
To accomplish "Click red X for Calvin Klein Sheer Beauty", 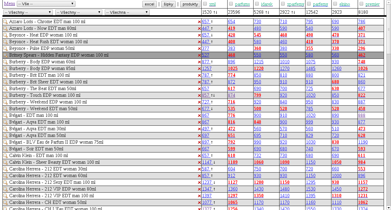I will [x=199, y=163].
